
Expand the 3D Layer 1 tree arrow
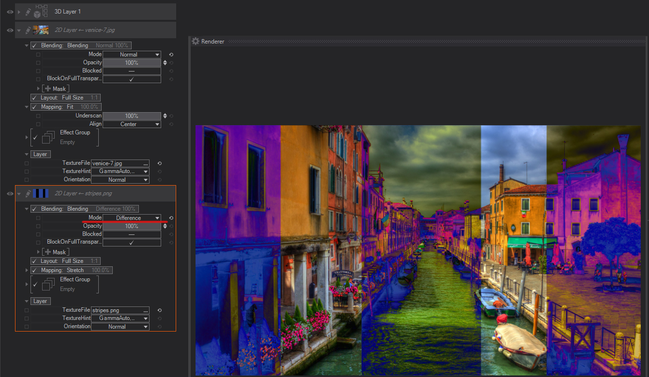[x=19, y=12]
